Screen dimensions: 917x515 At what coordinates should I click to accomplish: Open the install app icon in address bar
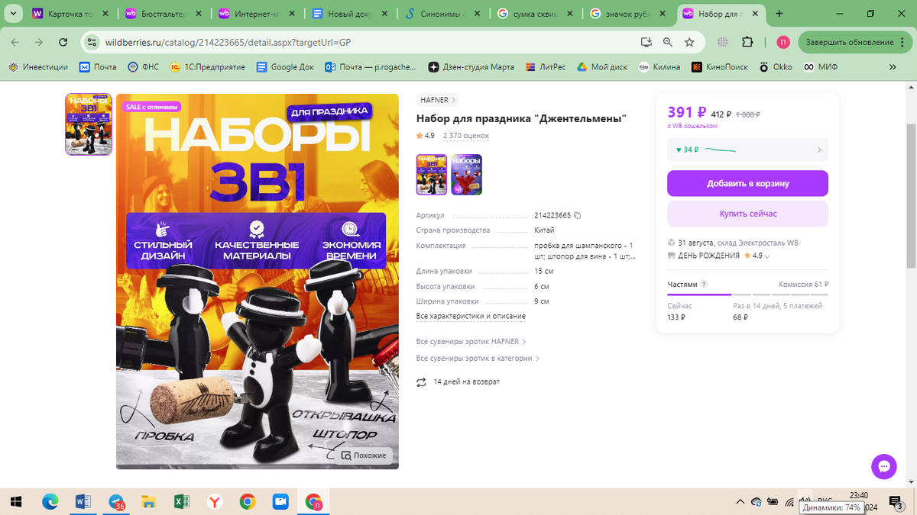tap(646, 43)
